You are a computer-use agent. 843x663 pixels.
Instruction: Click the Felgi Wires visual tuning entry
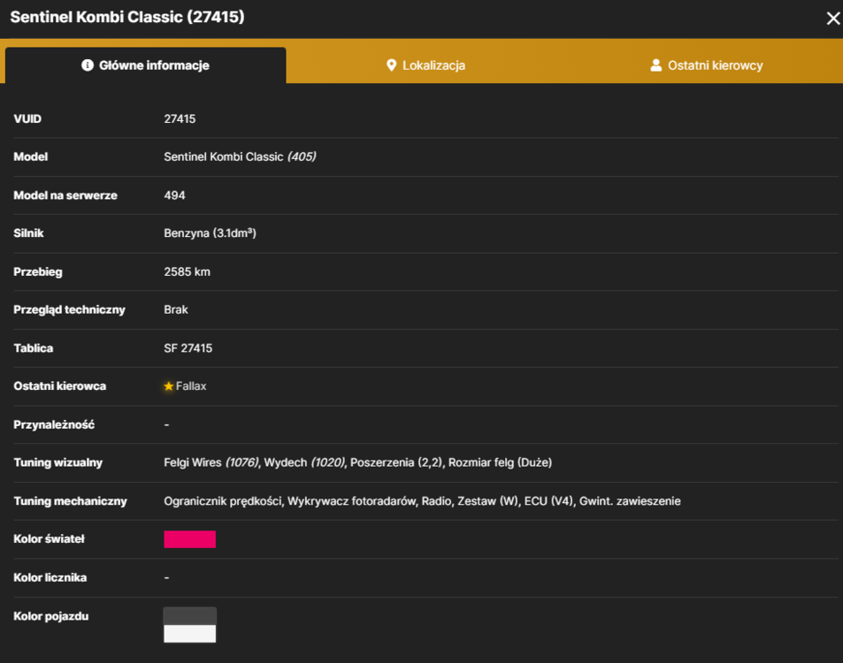(211, 462)
